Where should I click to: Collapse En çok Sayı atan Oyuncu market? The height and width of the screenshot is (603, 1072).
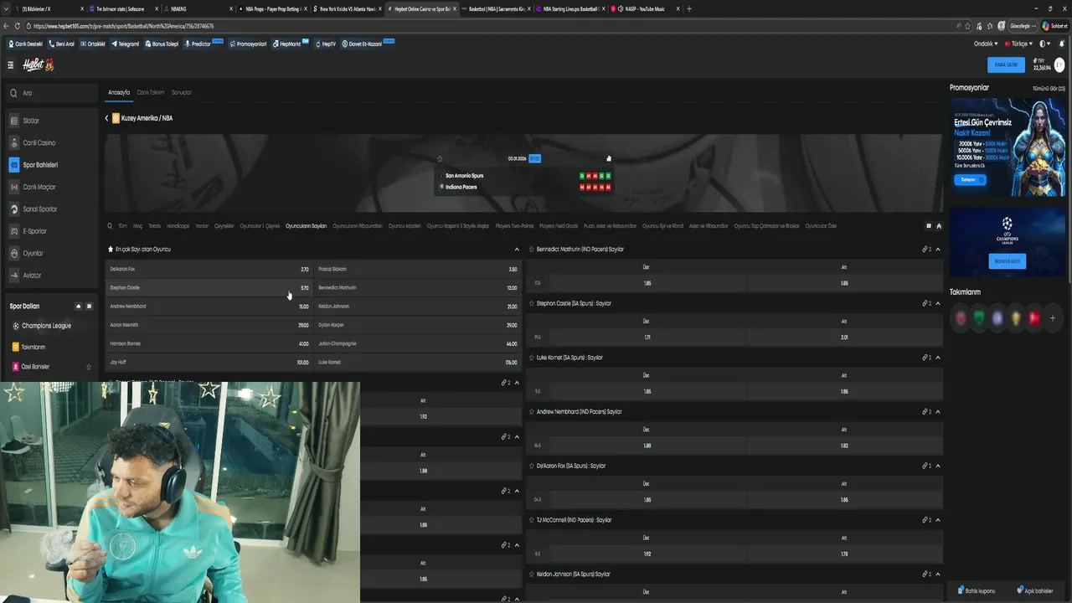(x=517, y=250)
